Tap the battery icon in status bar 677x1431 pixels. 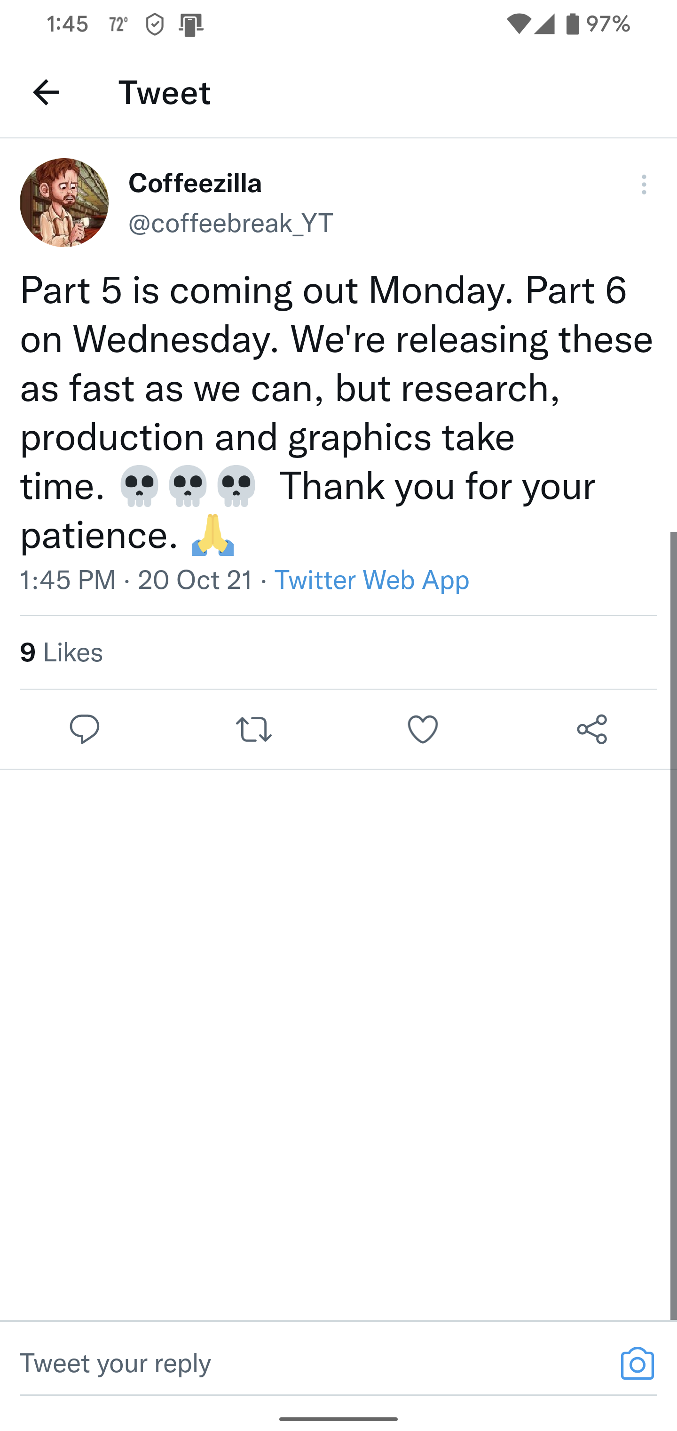[x=573, y=24]
